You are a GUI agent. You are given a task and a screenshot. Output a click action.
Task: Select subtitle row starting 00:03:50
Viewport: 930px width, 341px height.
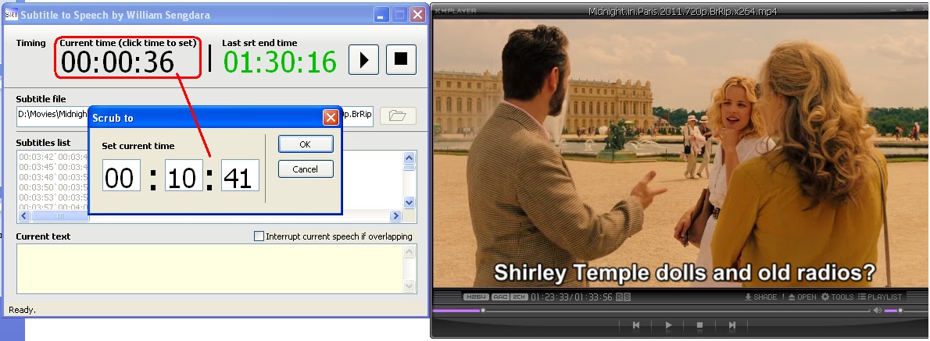click(x=53, y=187)
